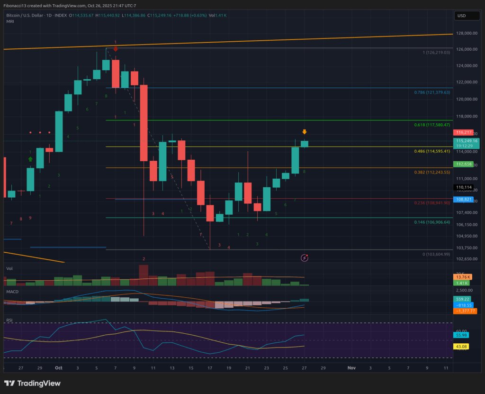Image resolution: width=485 pixels, height=394 pixels.
Task: Click the 43.08 RSI value label
Action: point(461,347)
